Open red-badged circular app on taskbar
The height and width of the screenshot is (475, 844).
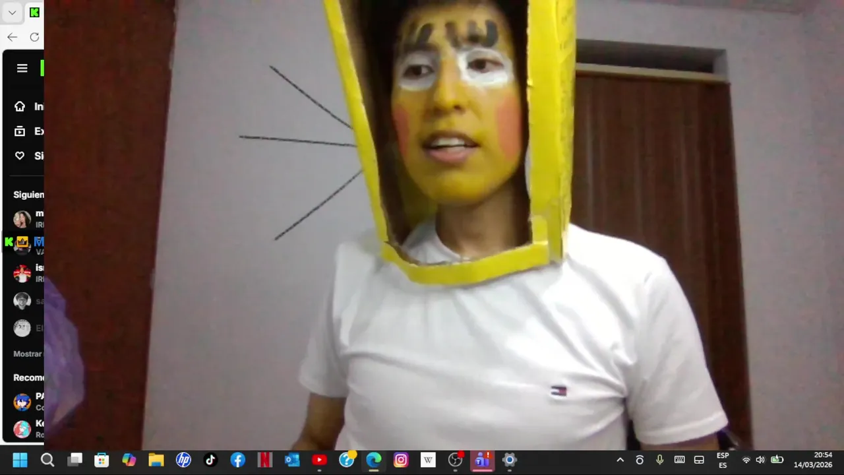point(455,460)
